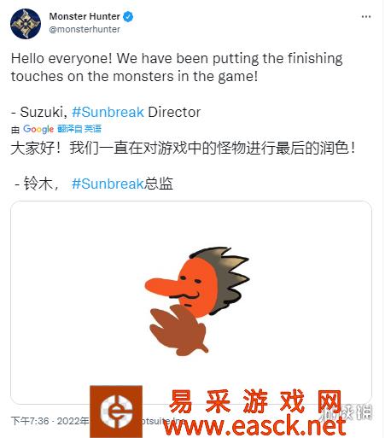This screenshot has height=438, width=385.
Task: Click the blue verified badge
Action: (x=128, y=17)
